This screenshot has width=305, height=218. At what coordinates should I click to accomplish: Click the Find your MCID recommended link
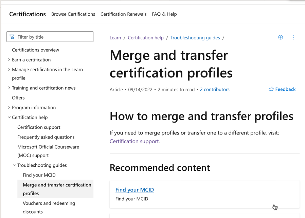click(134, 189)
